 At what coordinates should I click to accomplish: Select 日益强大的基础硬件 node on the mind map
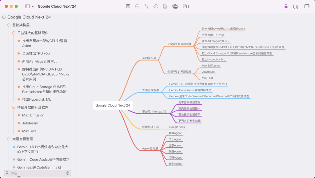tap(179, 44)
